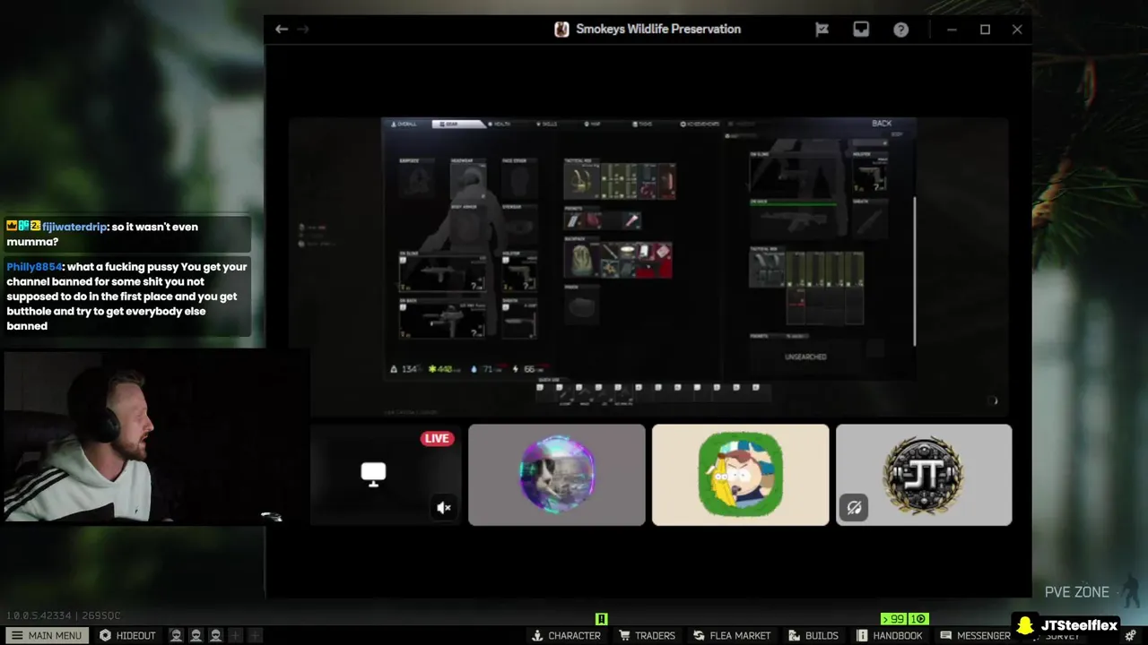Click the second plus slot after face icons
The height and width of the screenshot is (645, 1148).
255,635
